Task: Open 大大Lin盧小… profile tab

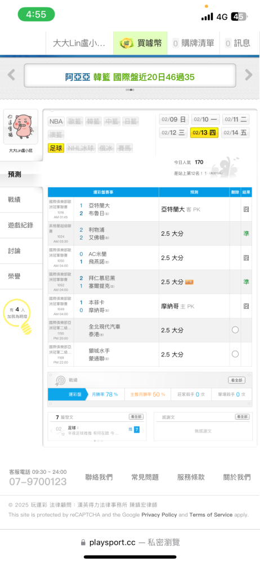Action: point(79,43)
